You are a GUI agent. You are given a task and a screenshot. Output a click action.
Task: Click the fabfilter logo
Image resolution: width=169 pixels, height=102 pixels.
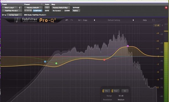tap(30, 20)
